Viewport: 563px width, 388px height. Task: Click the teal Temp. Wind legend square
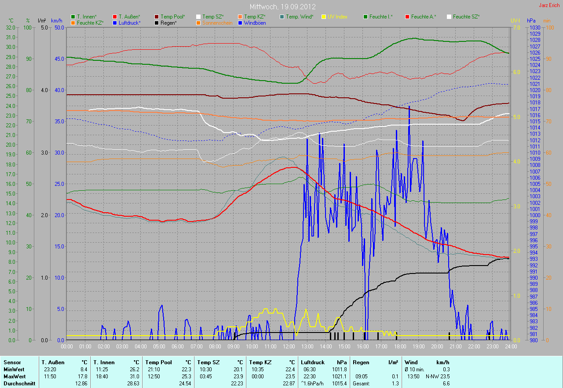[282, 16]
